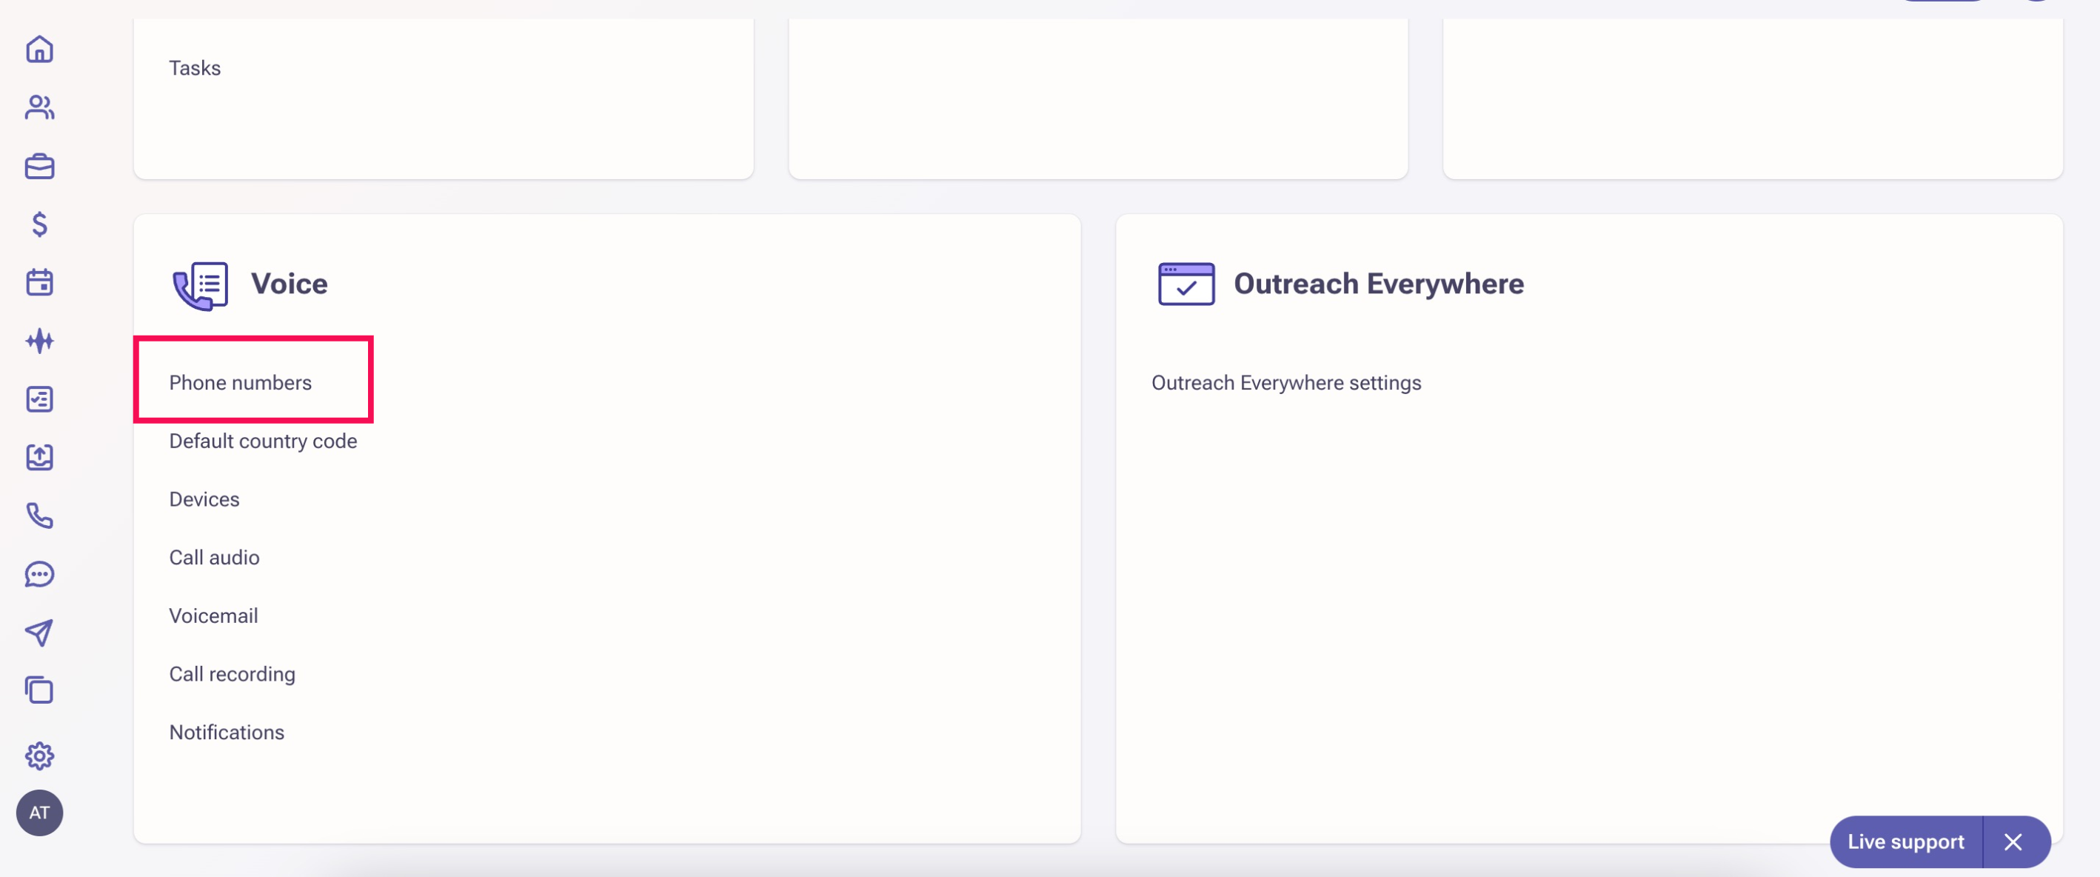Image resolution: width=2100 pixels, height=877 pixels.
Task: Click the briefcase Accounts sidebar icon
Action: point(39,167)
